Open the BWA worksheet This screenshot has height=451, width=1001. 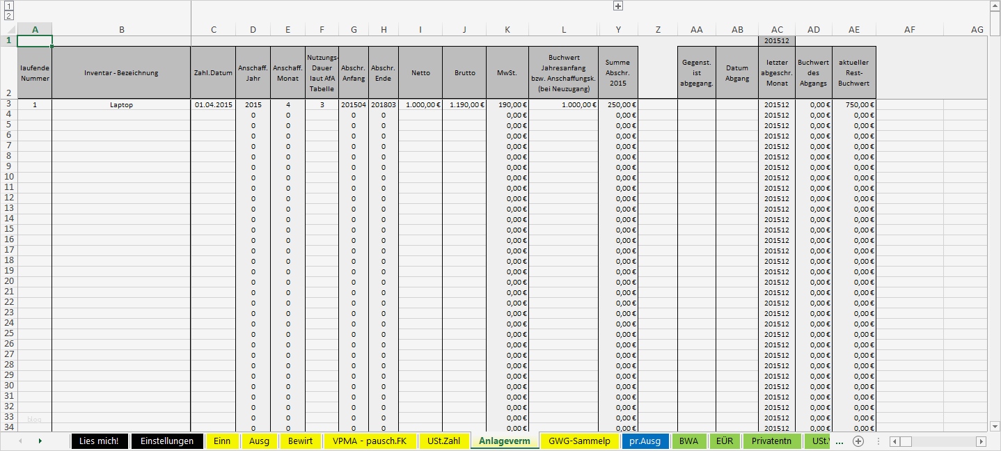[690, 441]
